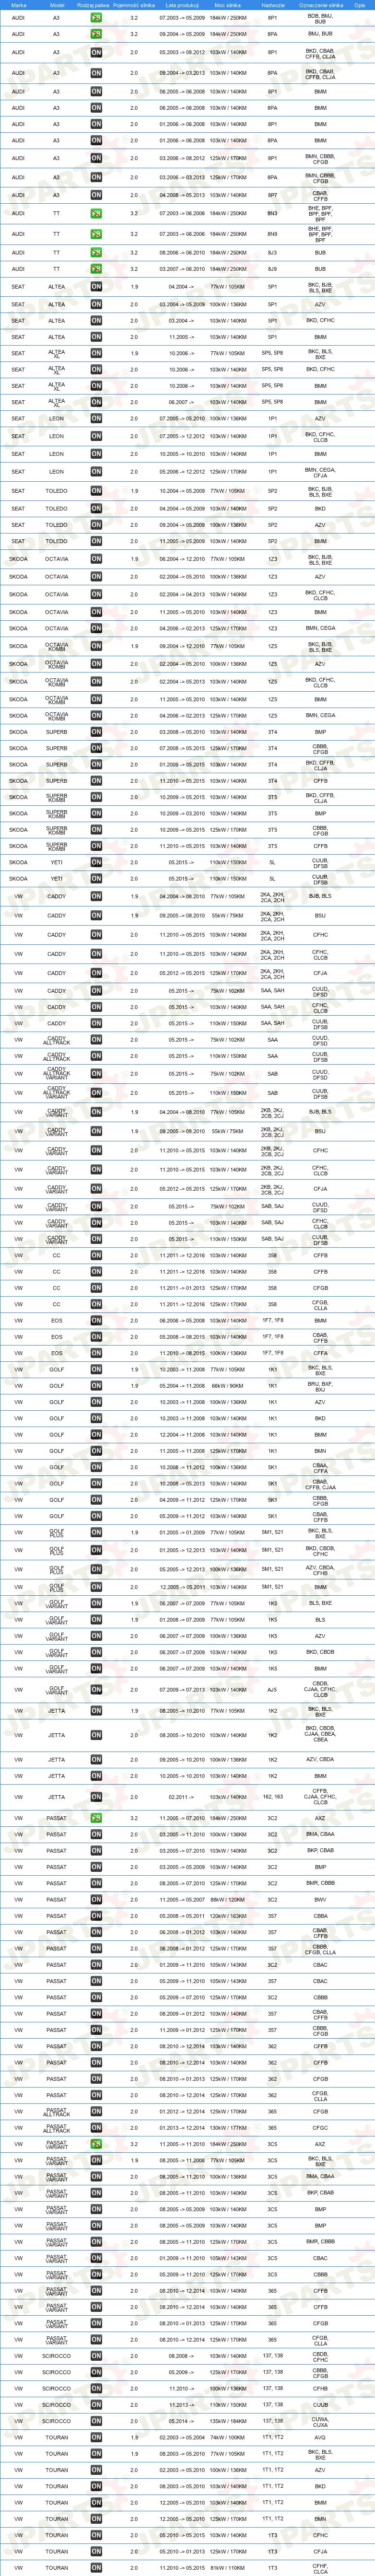Click the petrol icon for Audi TT 8N3

(x=96, y=213)
